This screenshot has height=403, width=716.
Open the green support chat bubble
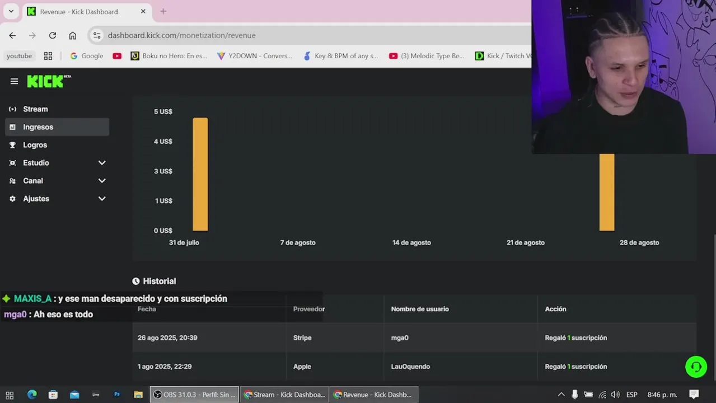point(696,367)
